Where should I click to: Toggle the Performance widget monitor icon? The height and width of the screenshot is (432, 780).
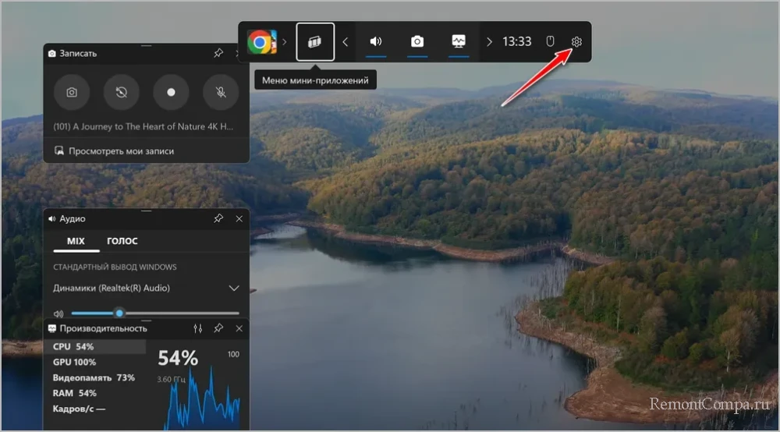tap(459, 42)
